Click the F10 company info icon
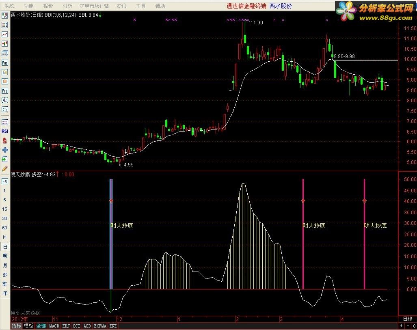This screenshot has width=417, height=330. tap(5, 63)
